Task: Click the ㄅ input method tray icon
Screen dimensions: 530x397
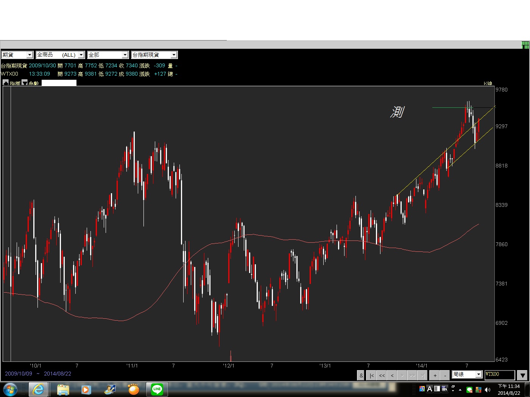Action: click(422, 389)
